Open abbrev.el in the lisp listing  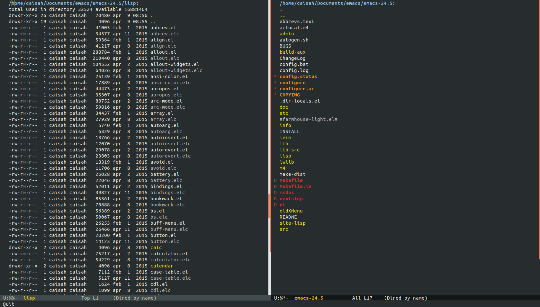(x=163, y=28)
